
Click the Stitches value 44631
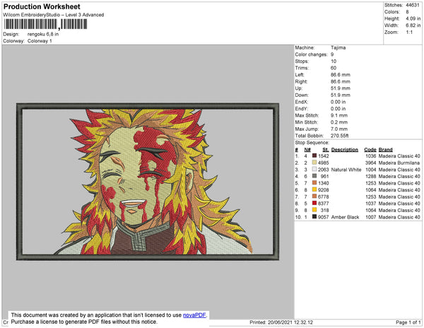pyautogui.click(x=413, y=5)
